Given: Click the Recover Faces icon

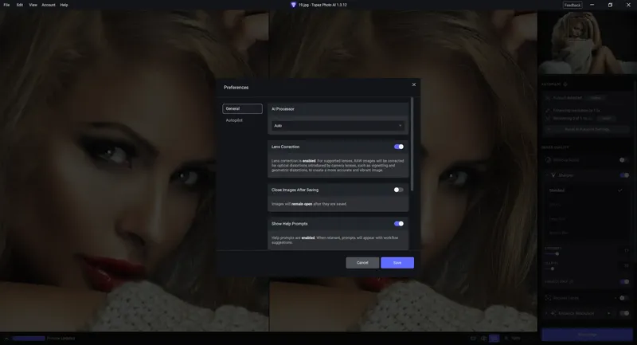Looking at the screenshot, I should point(548,298).
